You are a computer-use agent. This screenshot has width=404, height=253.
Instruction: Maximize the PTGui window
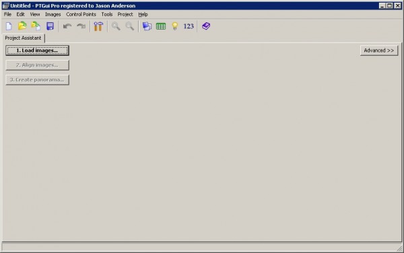[x=390, y=5]
